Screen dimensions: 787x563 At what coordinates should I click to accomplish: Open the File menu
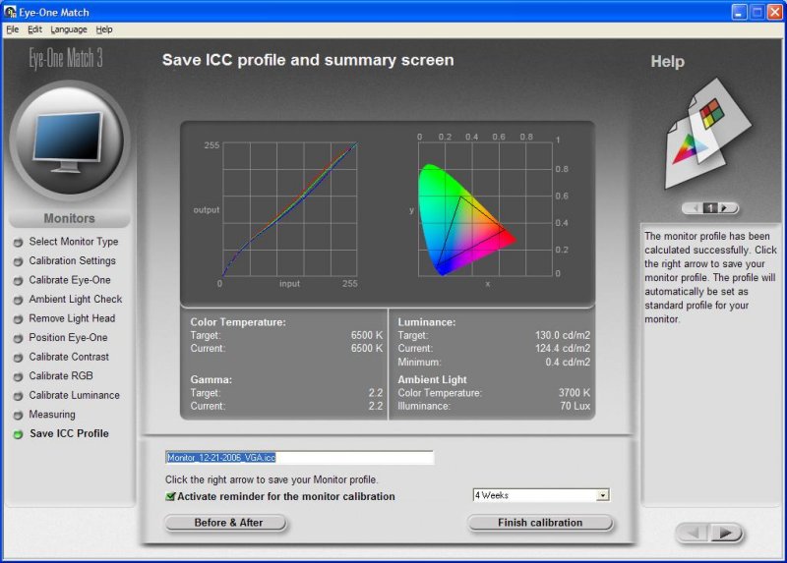12,29
